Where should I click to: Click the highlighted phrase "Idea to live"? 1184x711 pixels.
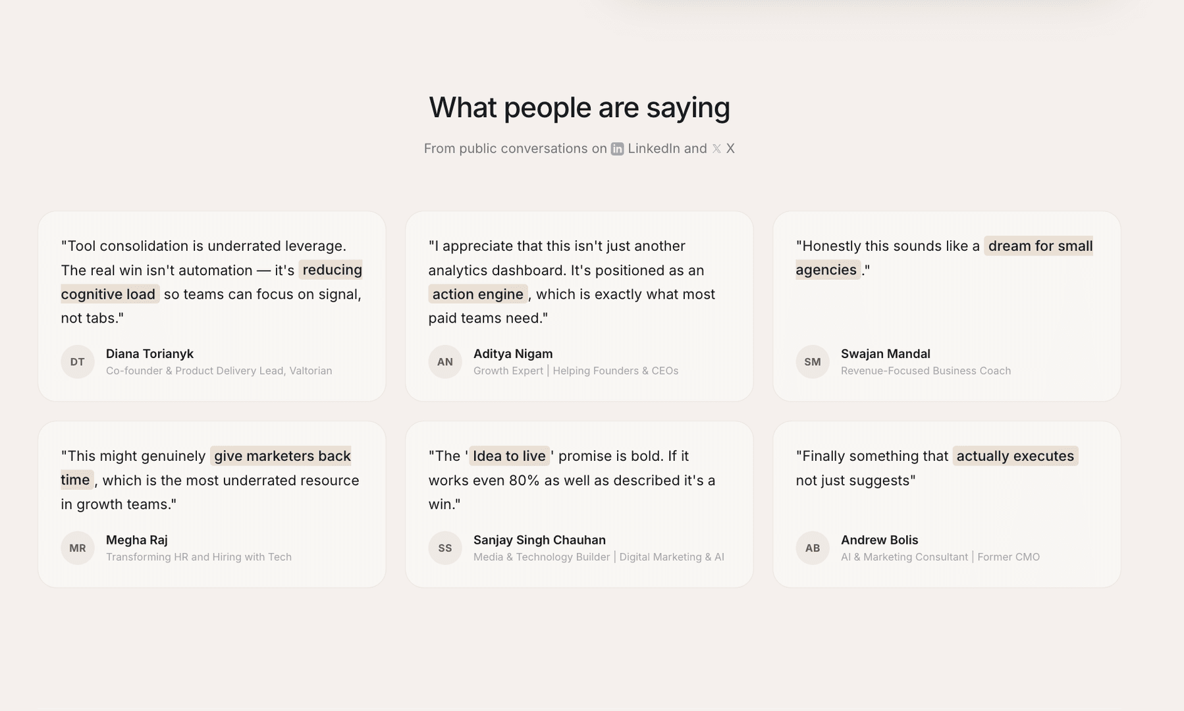pyautogui.click(x=509, y=456)
